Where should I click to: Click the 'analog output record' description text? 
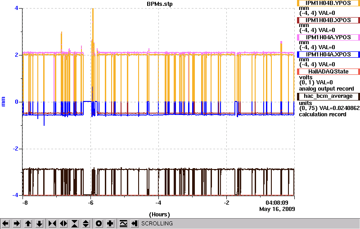[x=326, y=89]
